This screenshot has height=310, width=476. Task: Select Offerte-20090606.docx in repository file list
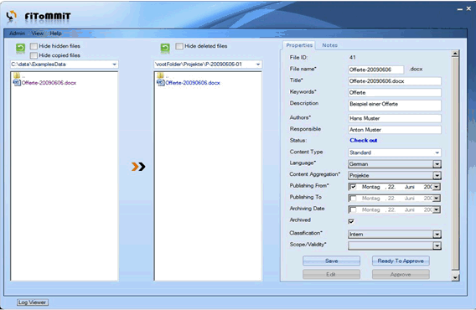coord(193,83)
